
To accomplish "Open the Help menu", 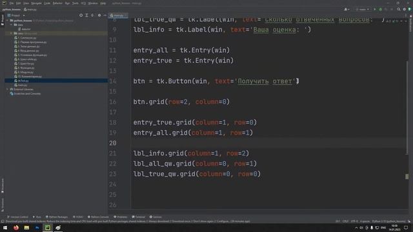I will point(103,3).
